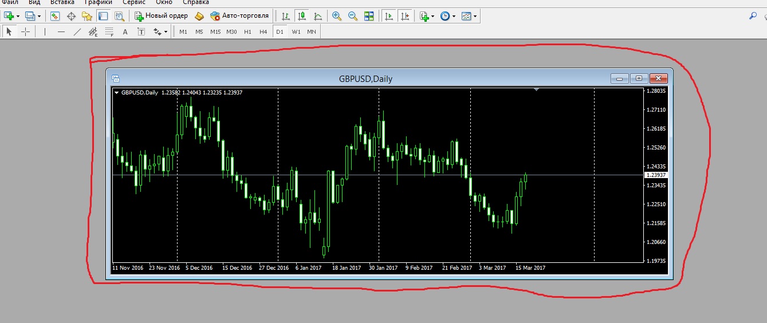
Task: Switch to M15 timeframe
Action: pos(215,32)
